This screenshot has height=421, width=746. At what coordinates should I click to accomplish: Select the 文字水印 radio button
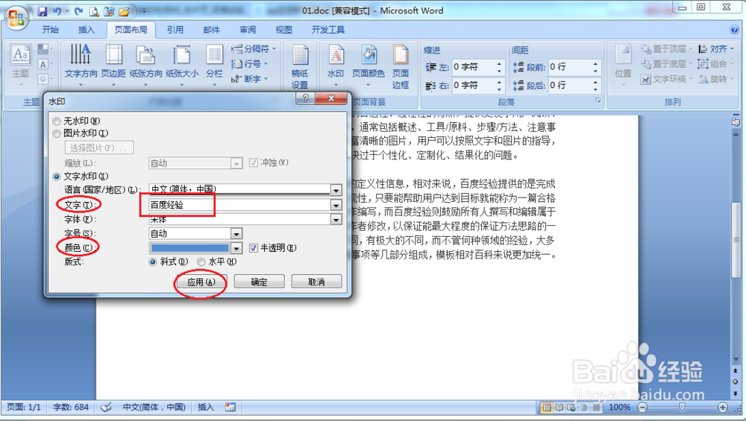point(57,177)
